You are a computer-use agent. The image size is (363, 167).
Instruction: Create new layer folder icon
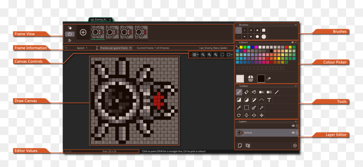click(x=248, y=145)
